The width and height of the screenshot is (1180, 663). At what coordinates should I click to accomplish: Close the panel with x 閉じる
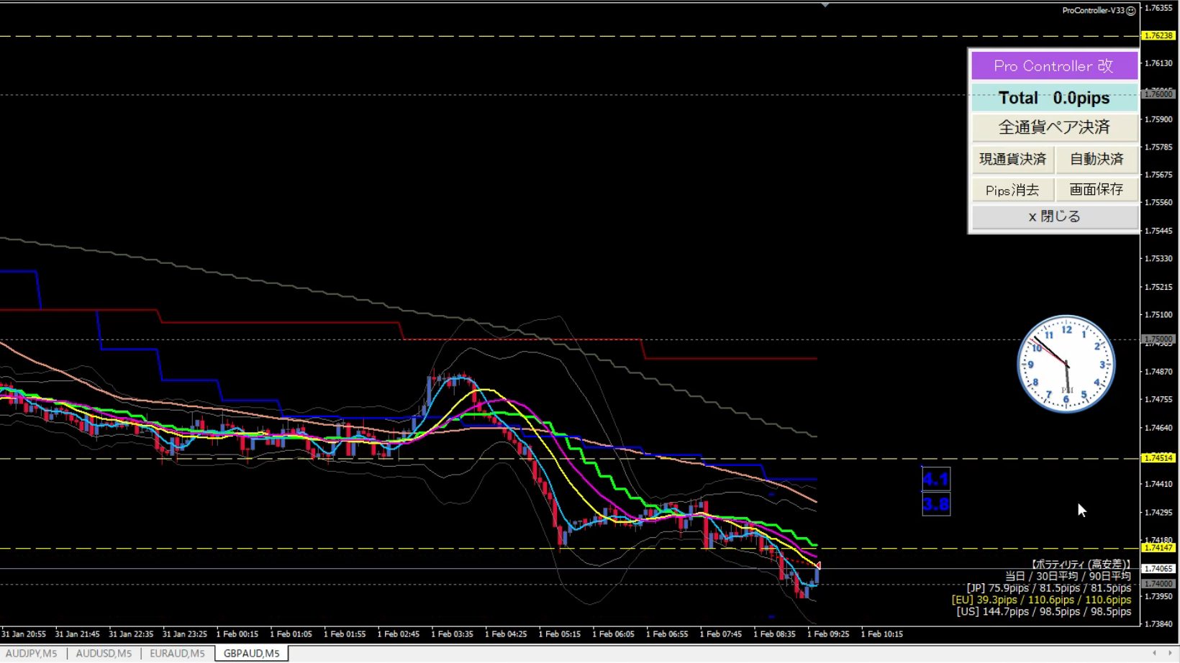(1054, 216)
